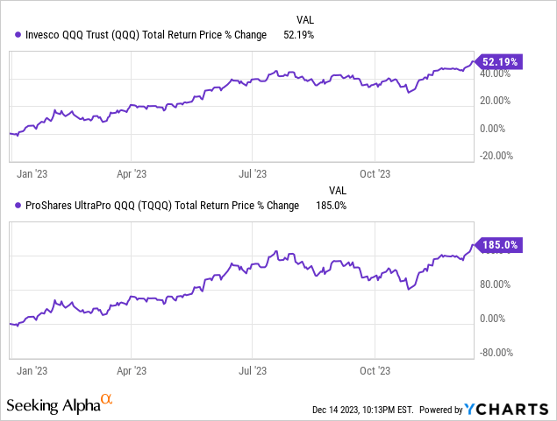Click the top chart VAL column header

coord(298,19)
